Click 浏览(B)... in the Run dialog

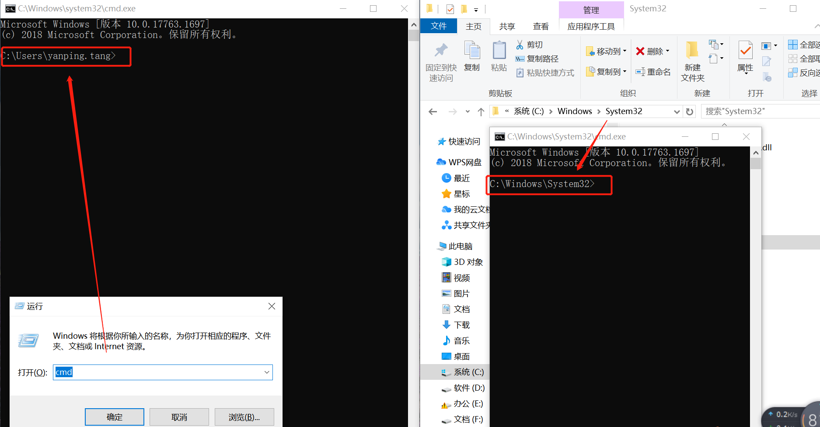(244, 416)
